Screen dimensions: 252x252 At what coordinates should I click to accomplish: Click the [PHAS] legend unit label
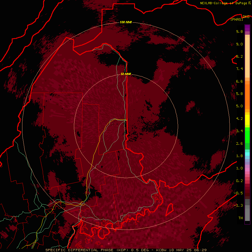pos(237,19)
